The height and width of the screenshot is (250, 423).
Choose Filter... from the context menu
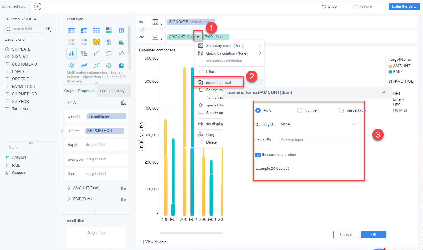pos(229,71)
